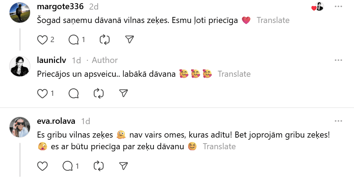Viewport: 354px width, 180px height.
Task: Reply to launiclv's comment
Action: 74,93
